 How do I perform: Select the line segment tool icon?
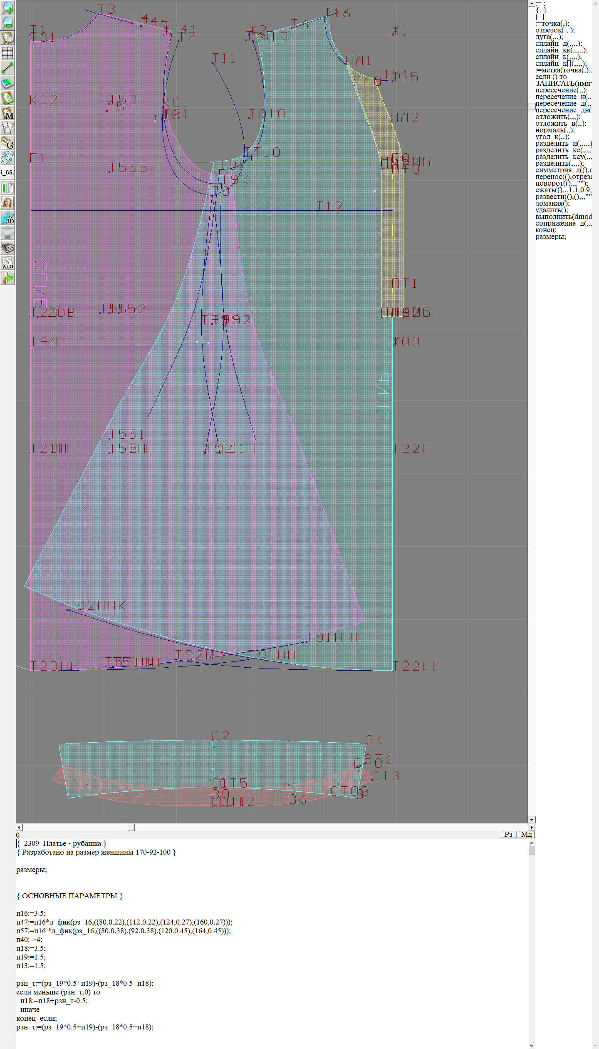[7, 68]
